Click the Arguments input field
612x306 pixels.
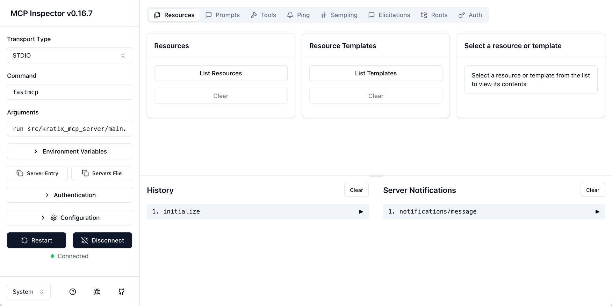pos(70,129)
